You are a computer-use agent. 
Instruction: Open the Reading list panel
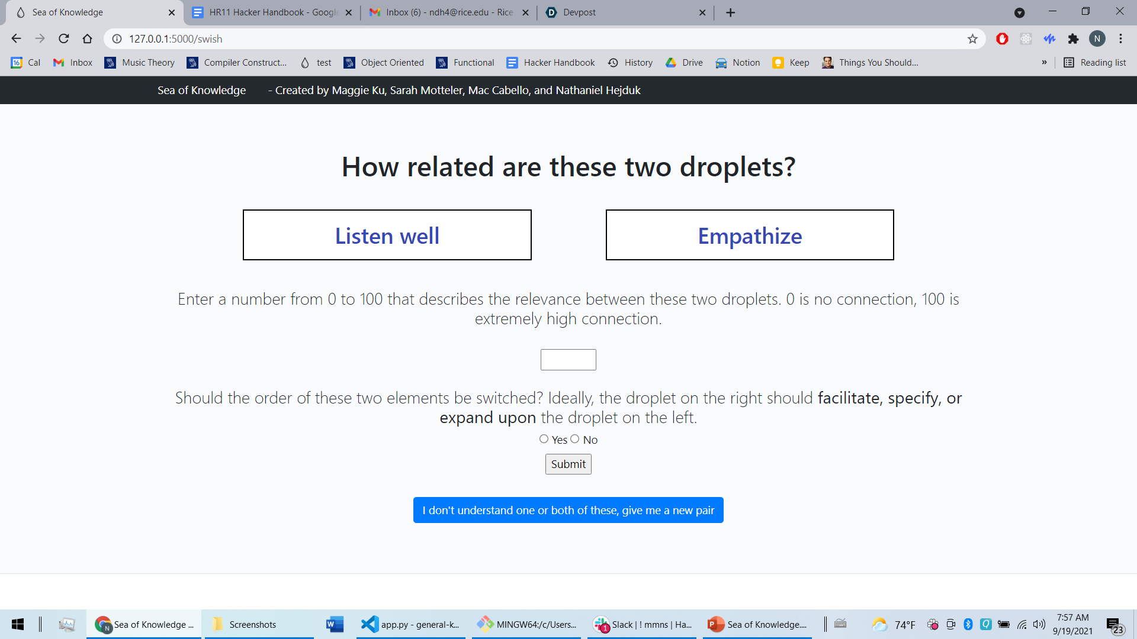(1095, 63)
